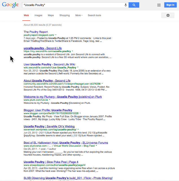Expand arrow next to my.secondlife.com URL
This screenshot has width=179, height=181.
(x=72, y=51)
